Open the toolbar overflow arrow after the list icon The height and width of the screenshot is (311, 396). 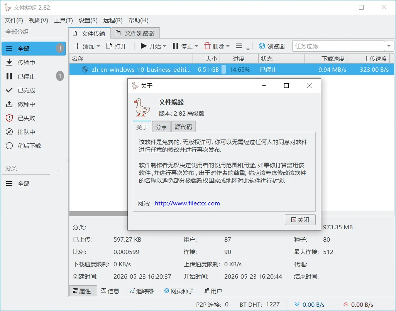click(x=248, y=49)
